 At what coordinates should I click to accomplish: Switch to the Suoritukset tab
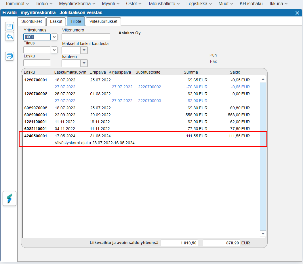pos(31,22)
